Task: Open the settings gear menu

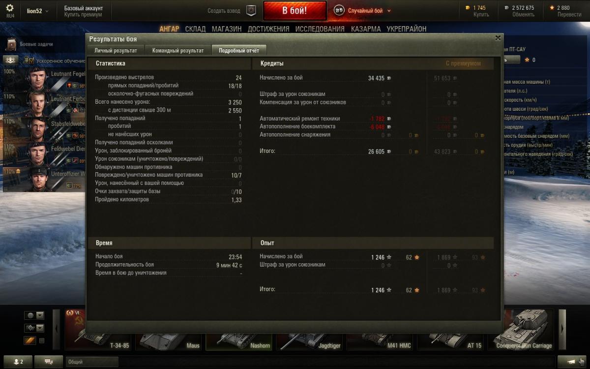Action: click(10, 8)
